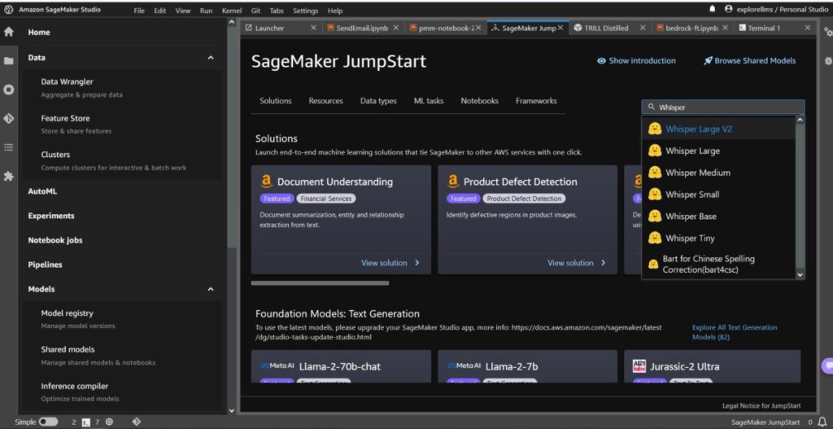
Task: Open the file browser folder icon
Action: (8, 61)
